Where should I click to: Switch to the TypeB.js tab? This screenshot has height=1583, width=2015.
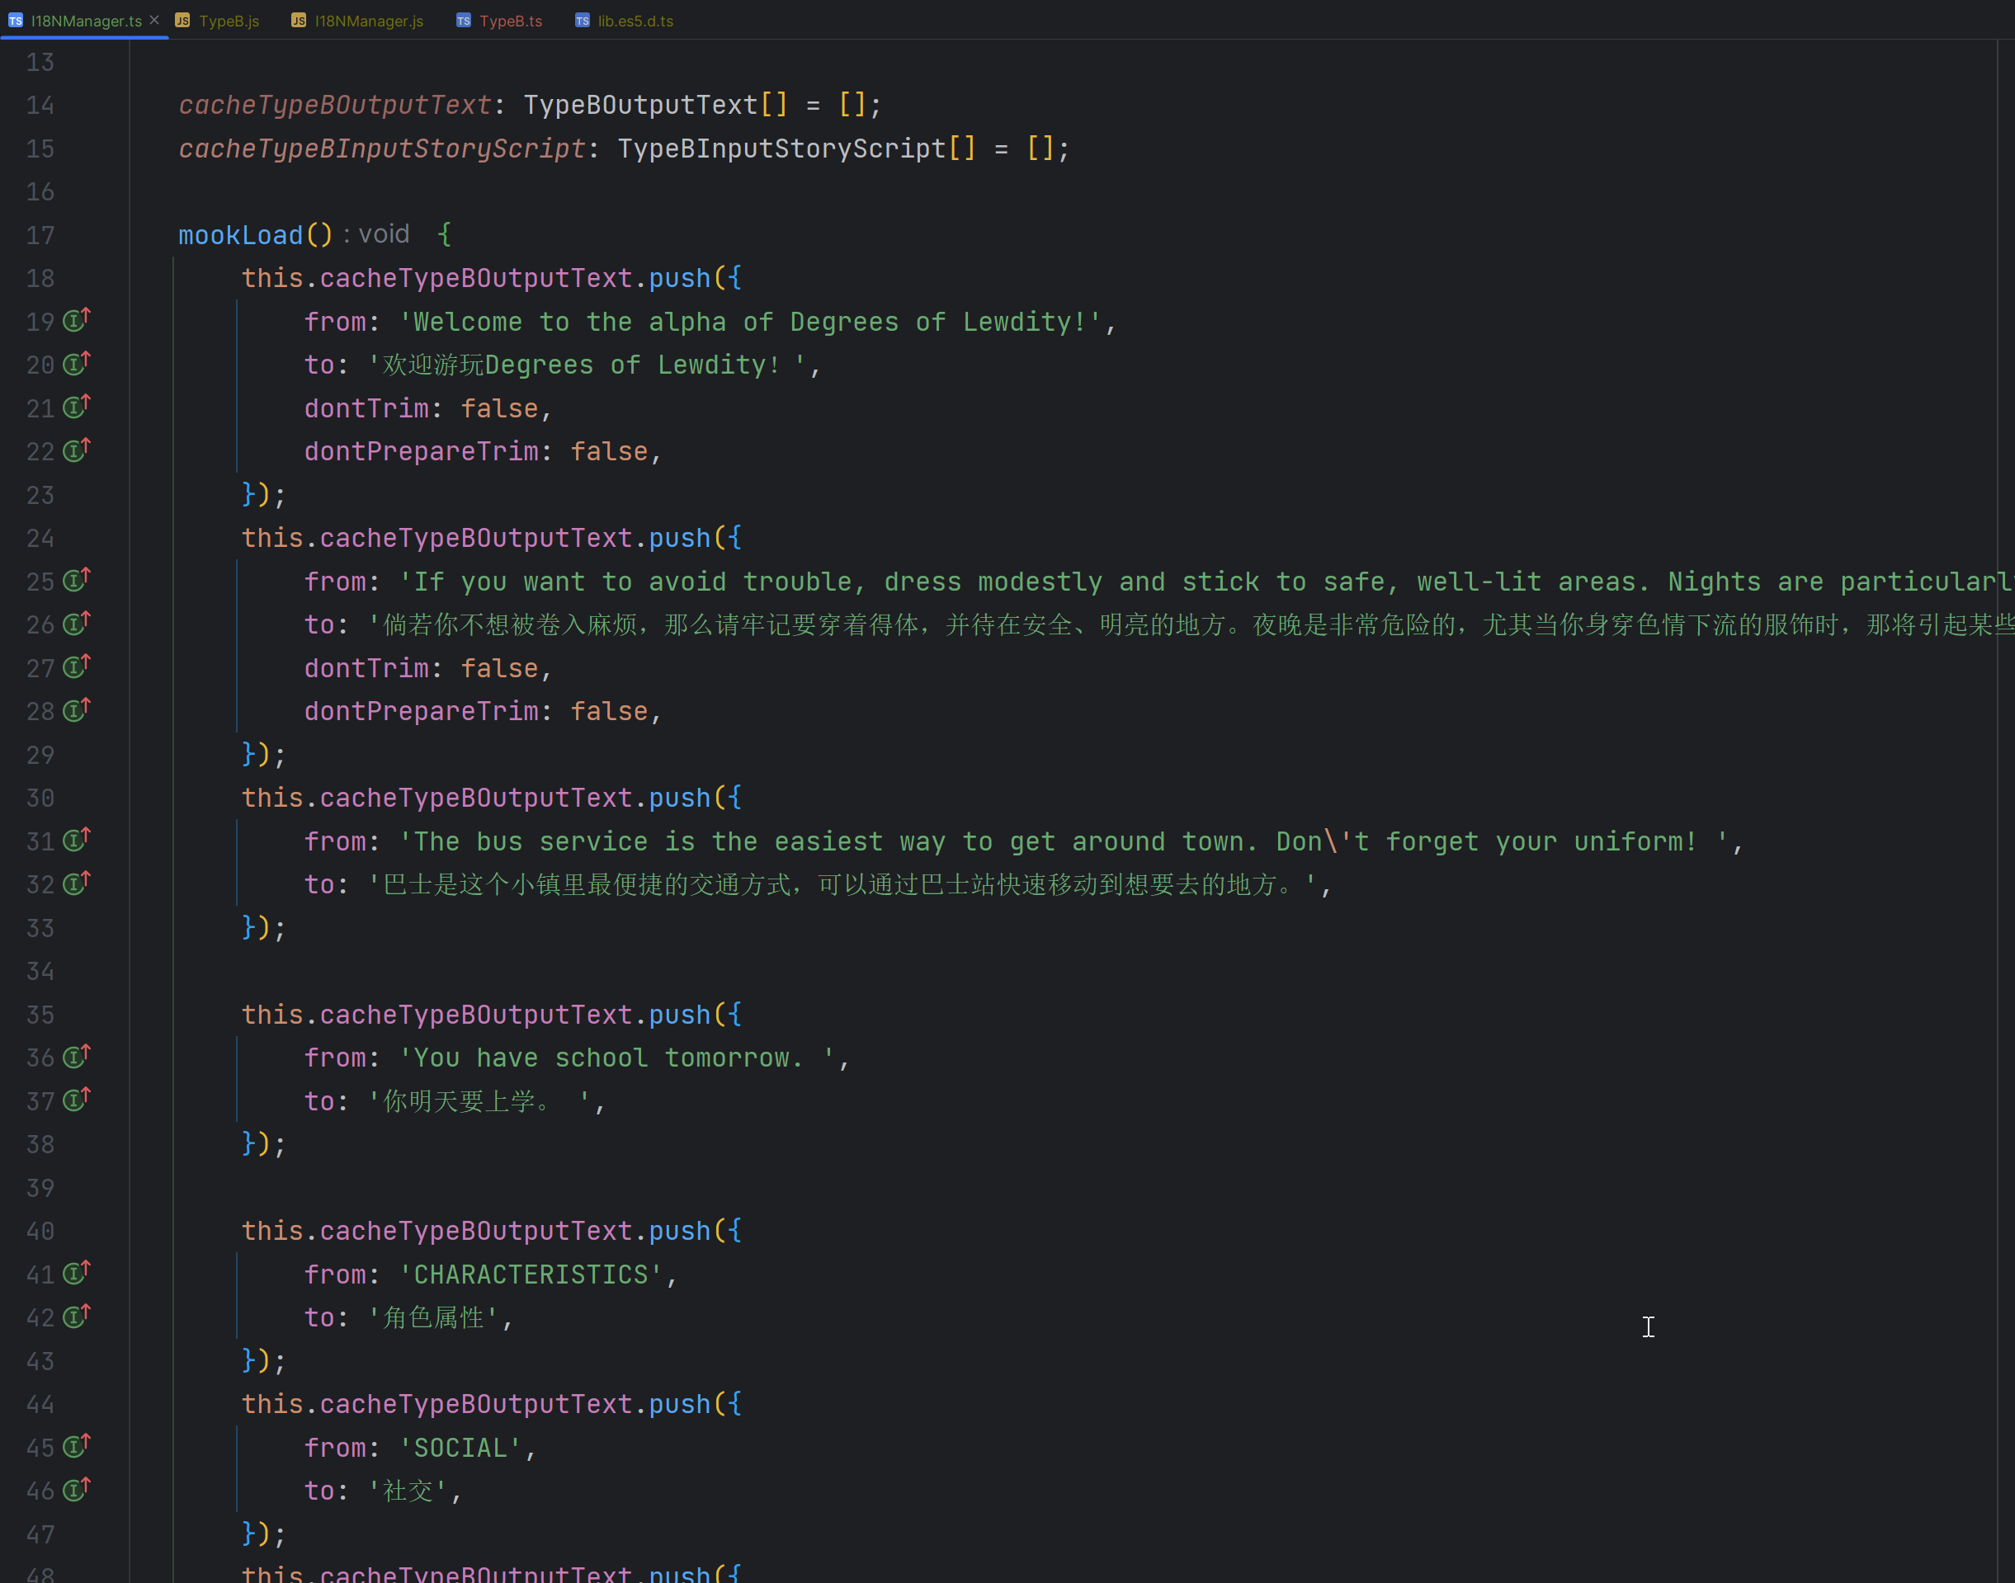tap(230, 21)
